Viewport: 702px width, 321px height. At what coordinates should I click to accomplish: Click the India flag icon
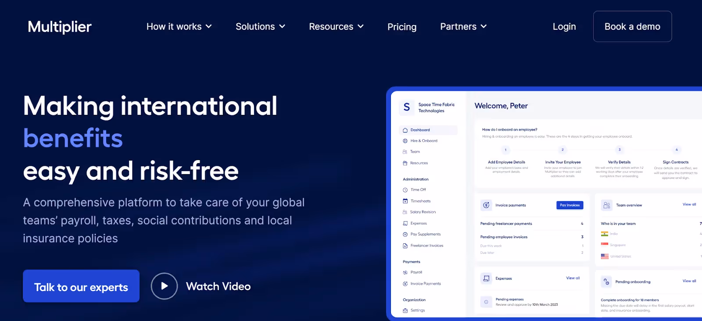point(605,234)
